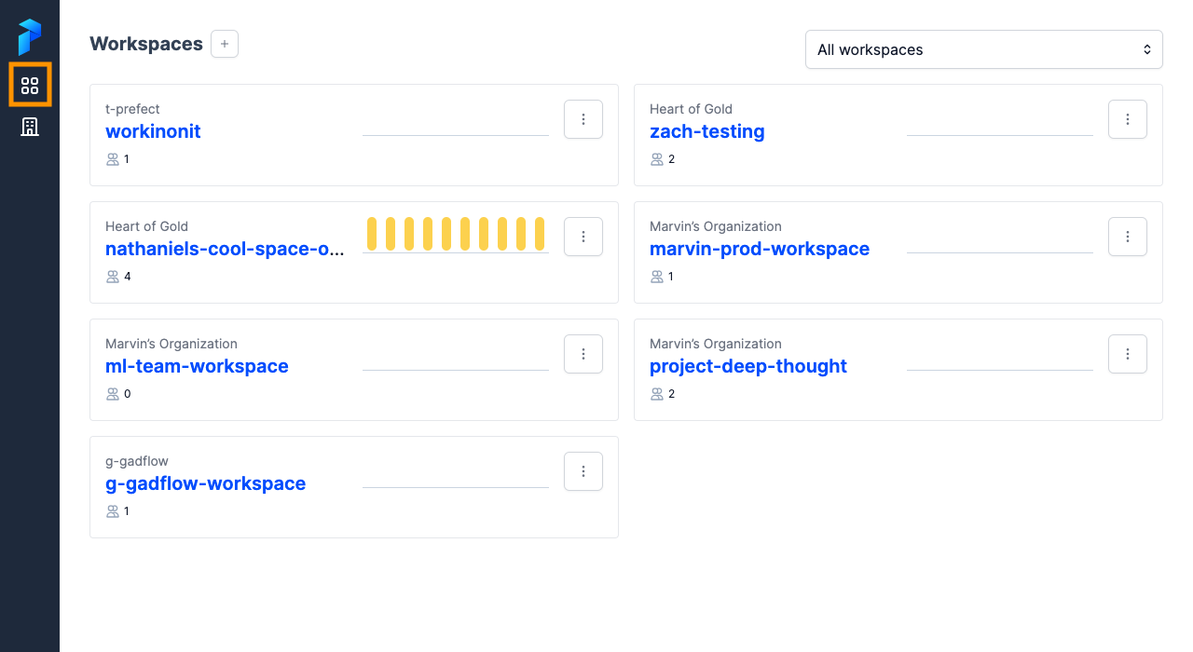Click Marvin's Organization label above ml-team-workspace
The height and width of the screenshot is (652, 1193).
click(x=171, y=344)
